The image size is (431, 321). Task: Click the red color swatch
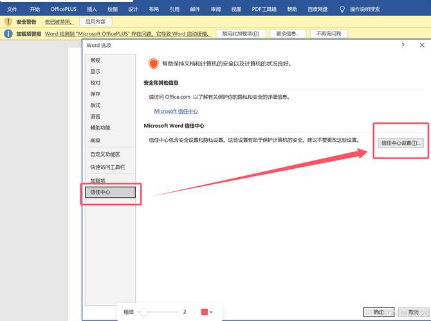tap(204, 312)
